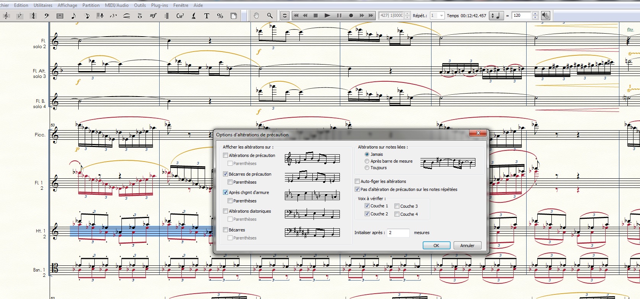
Task: Select the time signature tool
Action: (33, 16)
